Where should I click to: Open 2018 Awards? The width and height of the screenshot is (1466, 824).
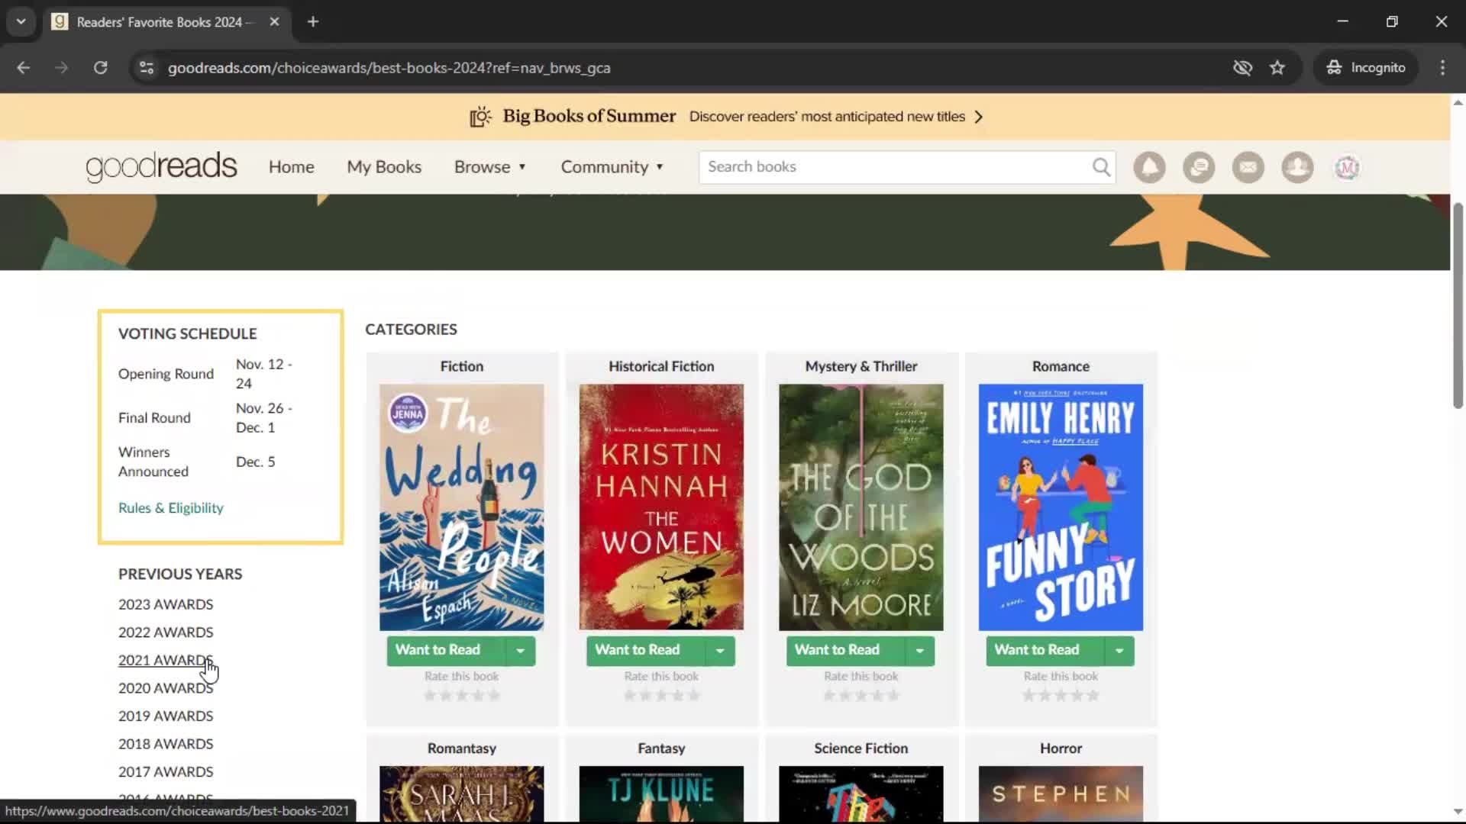[x=166, y=744]
